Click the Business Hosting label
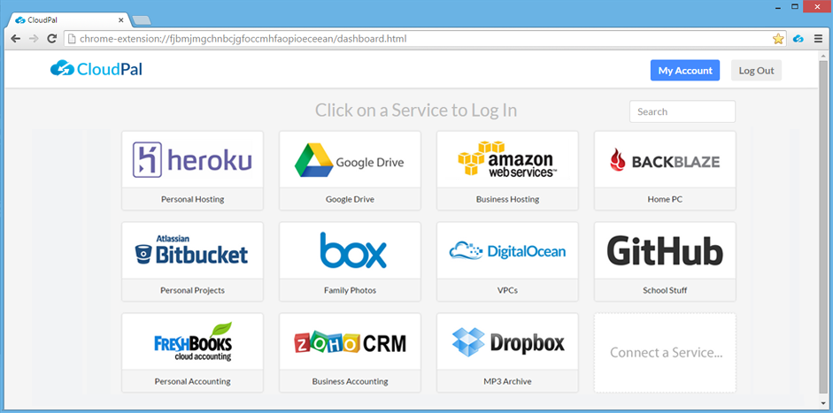 tap(507, 199)
